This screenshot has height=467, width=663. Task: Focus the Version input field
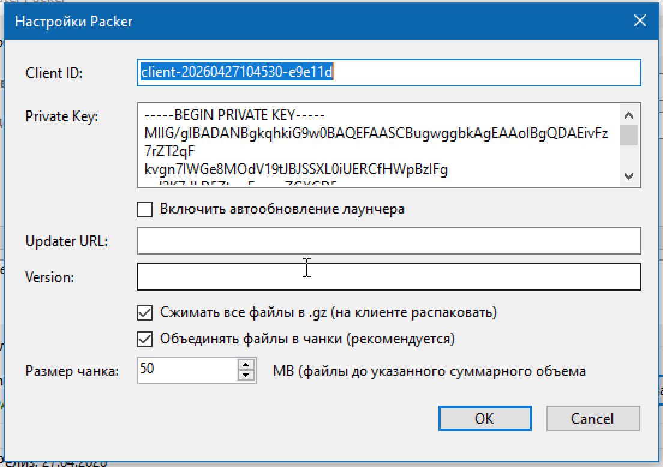click(389, 277)
